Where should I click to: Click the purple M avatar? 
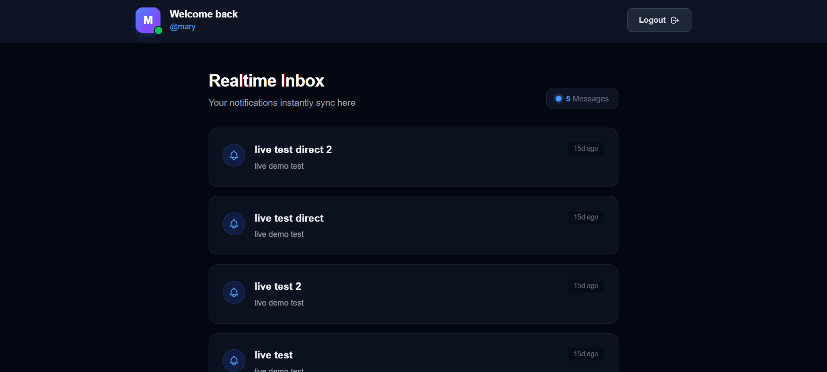[148, 20]
